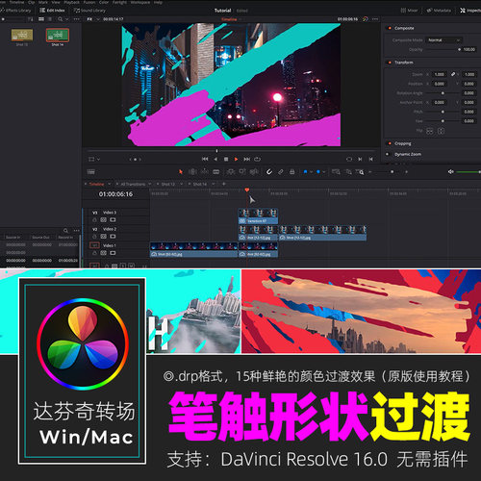Select the Dynamic Trim tool

pos(205,172)
